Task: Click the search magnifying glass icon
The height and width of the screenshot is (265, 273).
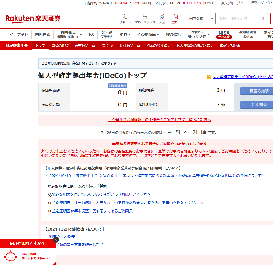Action: [263, 19]
